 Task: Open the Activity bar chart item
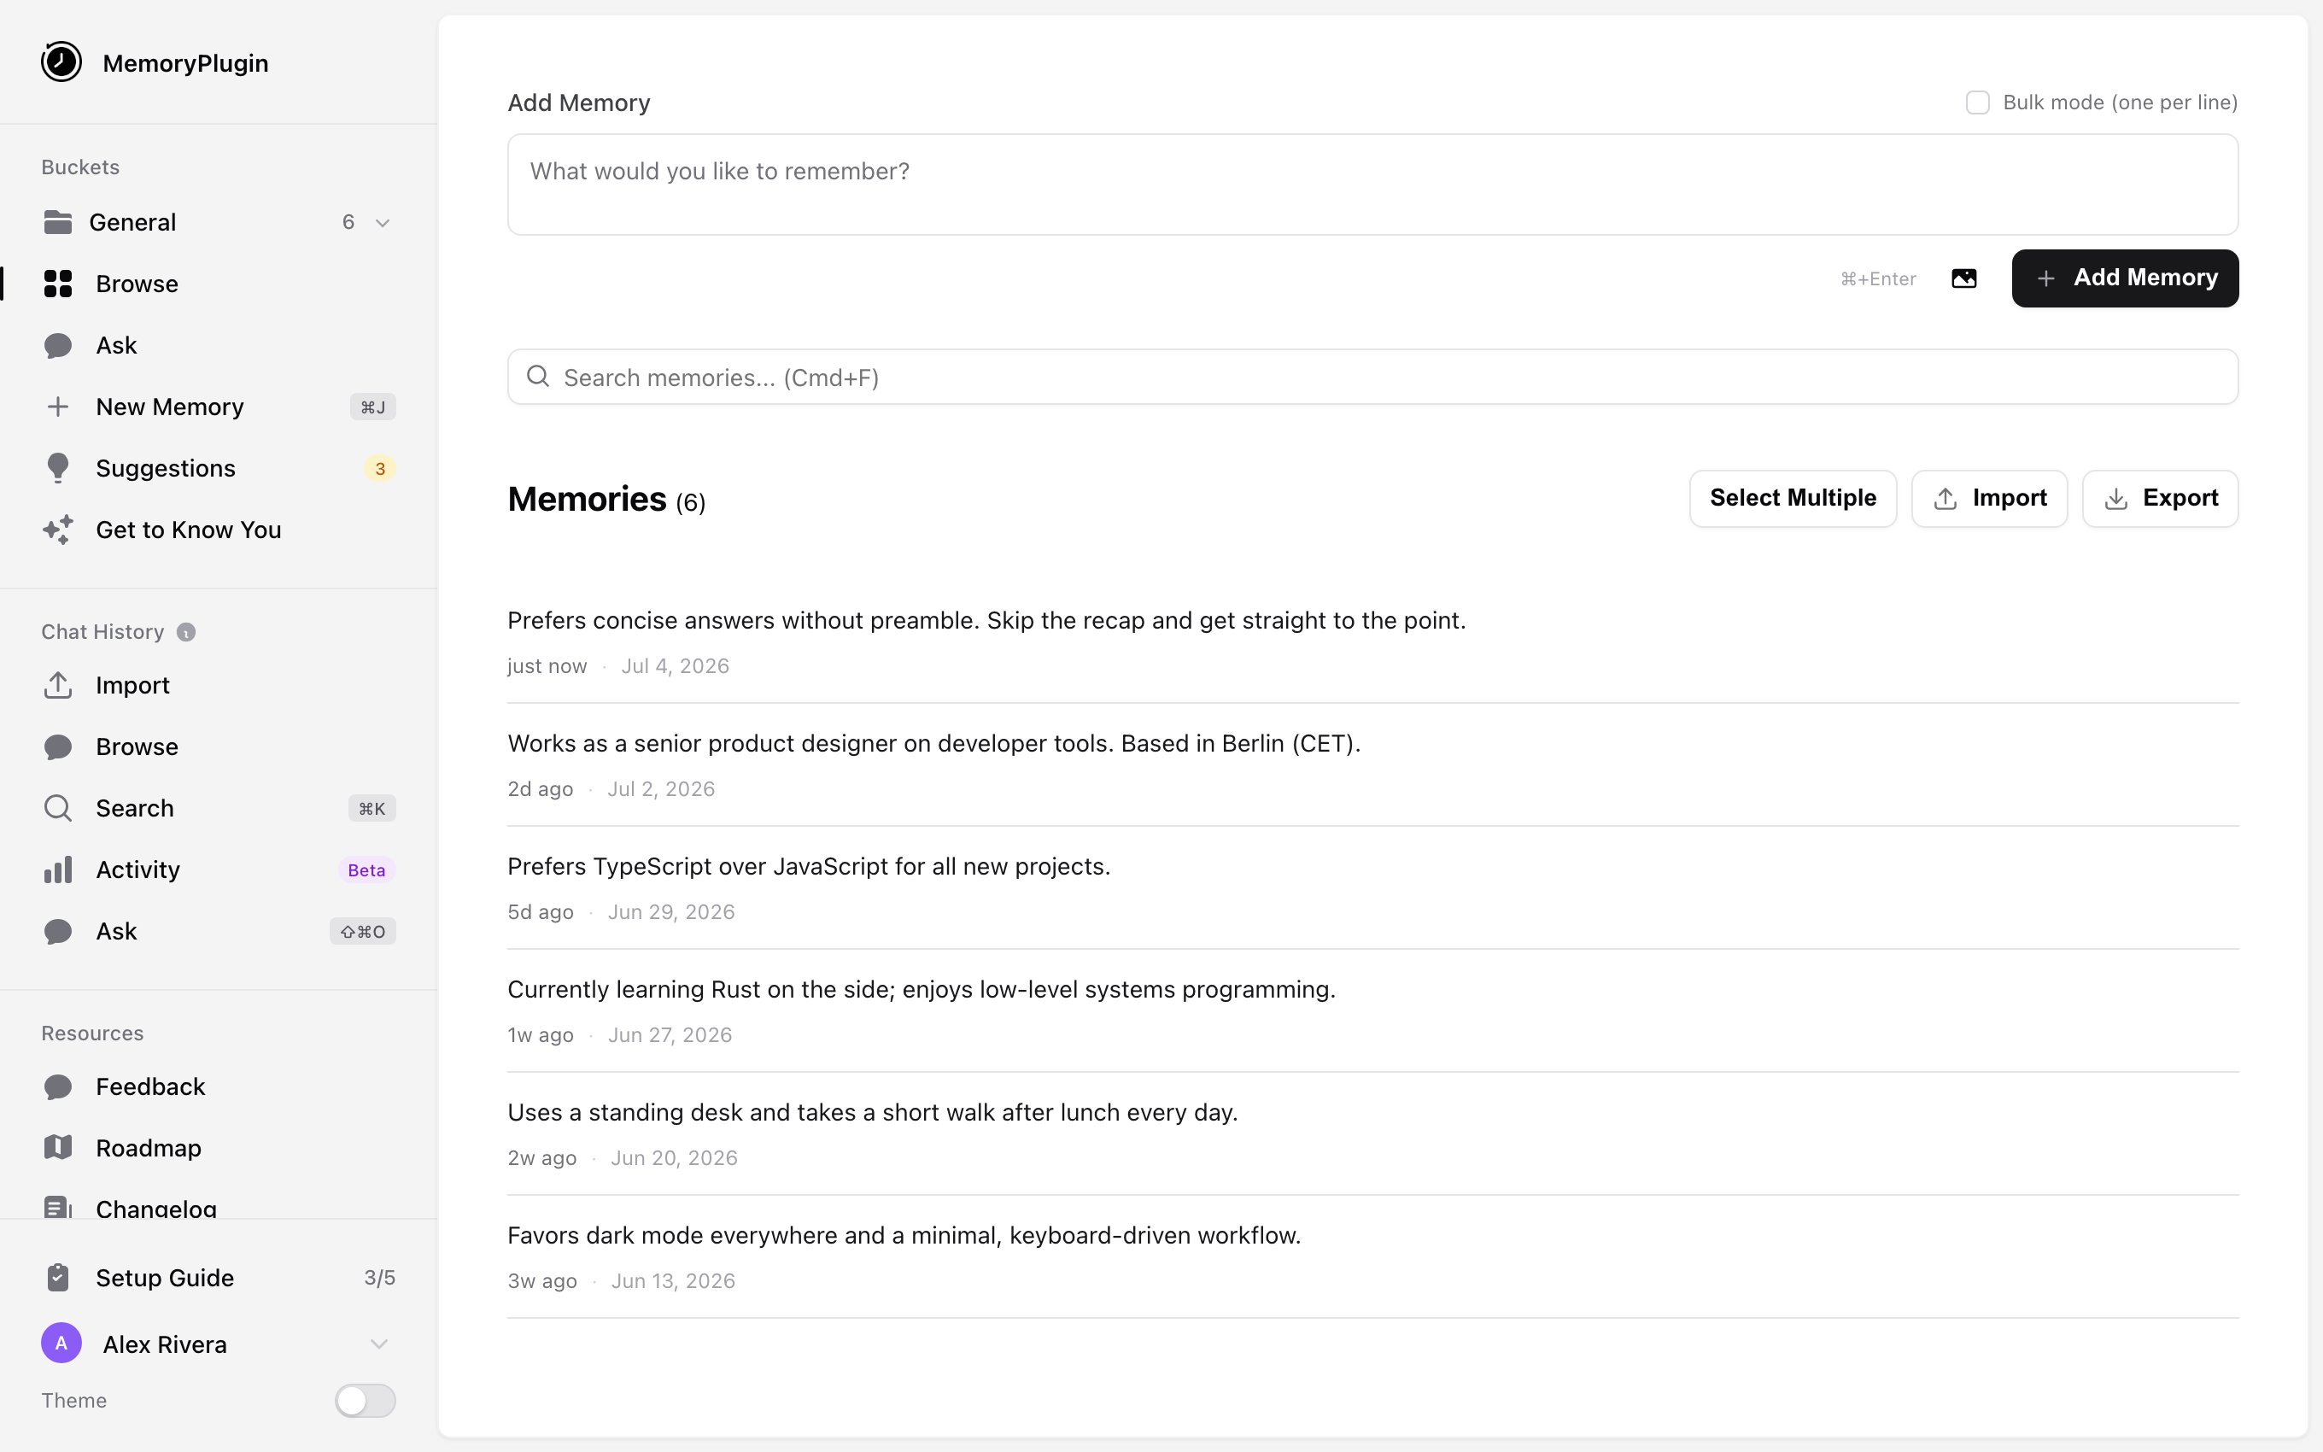219,870
